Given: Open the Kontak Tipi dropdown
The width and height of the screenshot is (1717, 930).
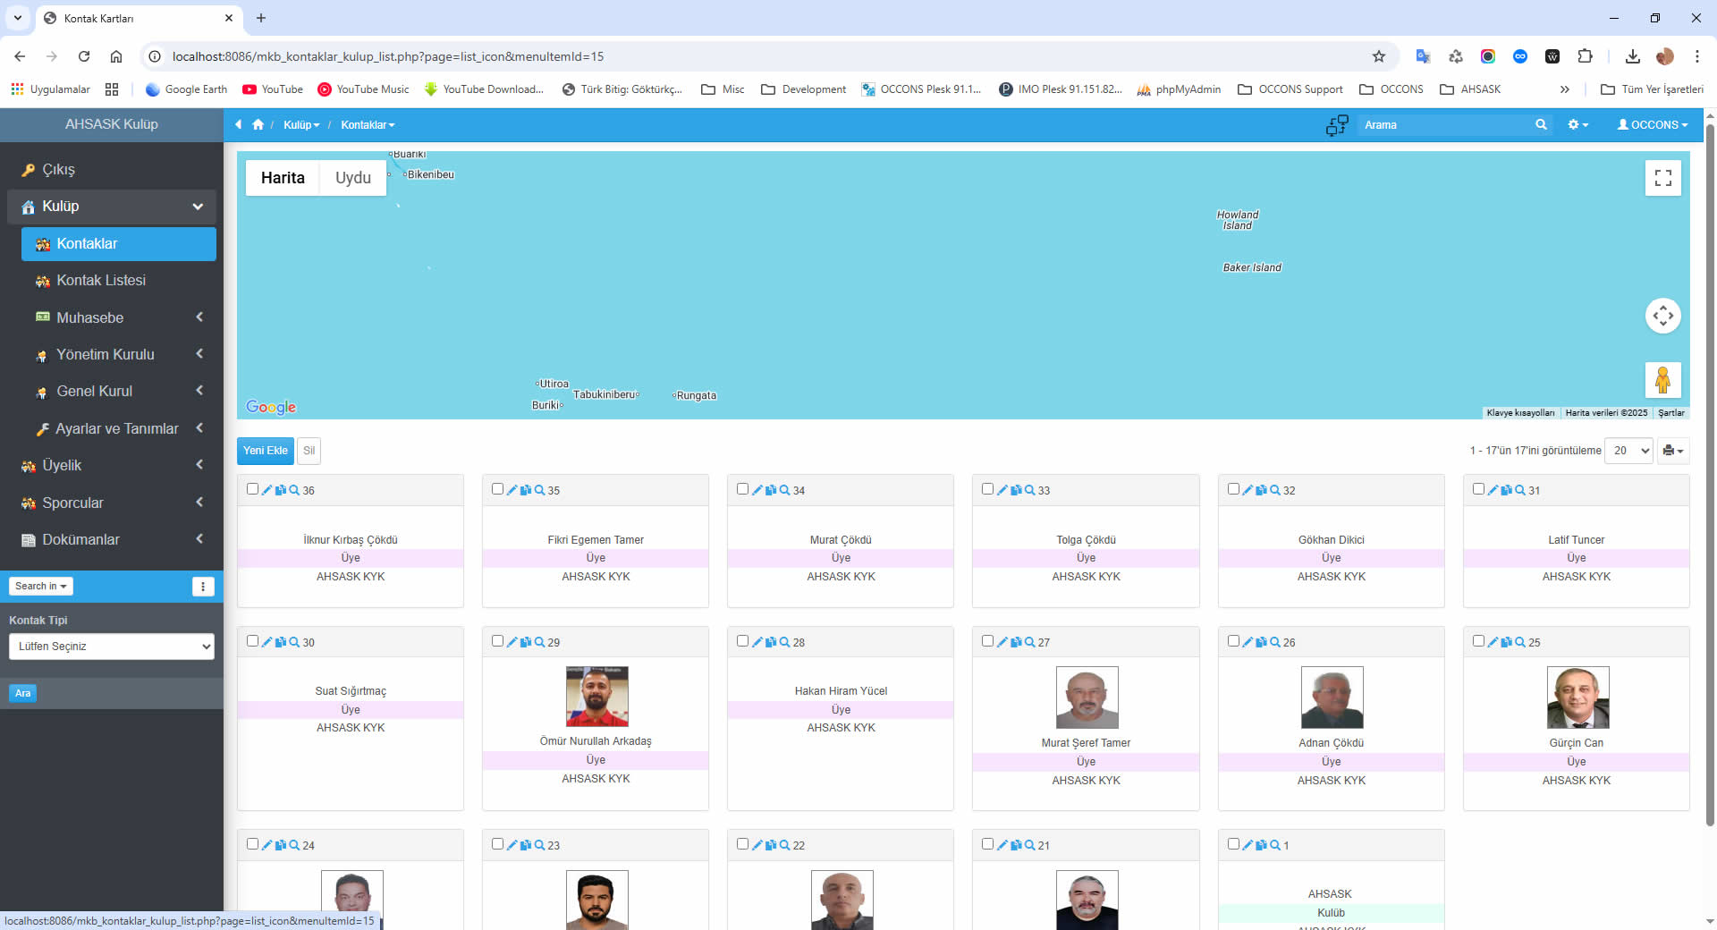Looking at the screenshot, I should (x=112, y=647).
